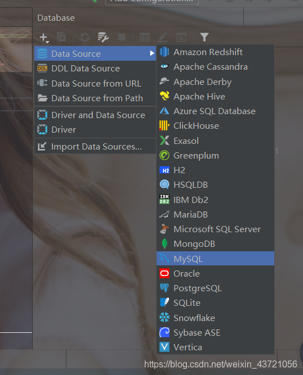Expand the Data Source submenu arrow

coord(152,53)
